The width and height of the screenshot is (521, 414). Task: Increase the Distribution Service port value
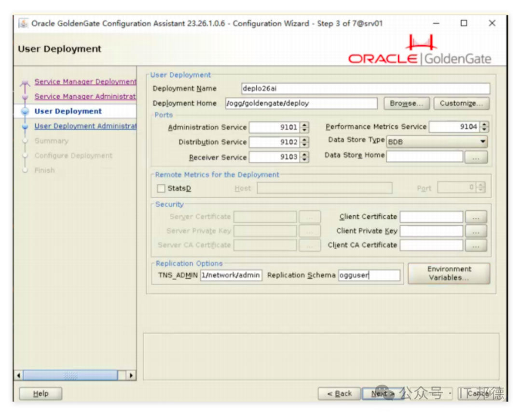pyautogui.click(x=304, y=140)
